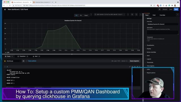Open the Query tab
181x102 pixels.
point(9,56)
